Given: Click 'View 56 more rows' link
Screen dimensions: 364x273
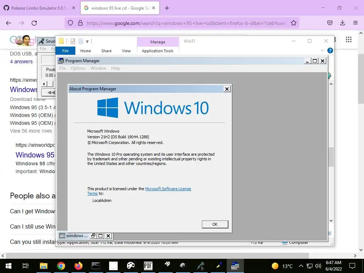Looking at the screenshot, I should pyautogui.click(x=31, y=131).
